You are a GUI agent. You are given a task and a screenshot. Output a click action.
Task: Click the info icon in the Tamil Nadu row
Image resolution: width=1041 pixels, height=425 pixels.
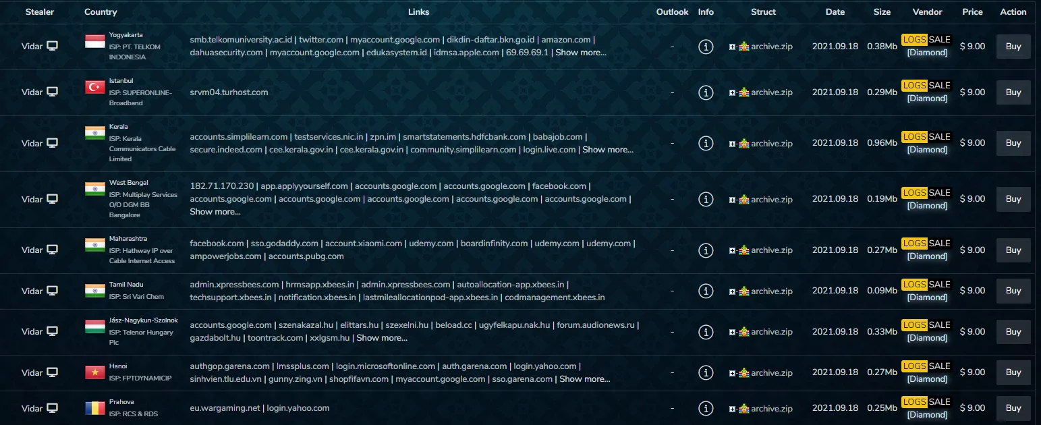tap(706, 291)
